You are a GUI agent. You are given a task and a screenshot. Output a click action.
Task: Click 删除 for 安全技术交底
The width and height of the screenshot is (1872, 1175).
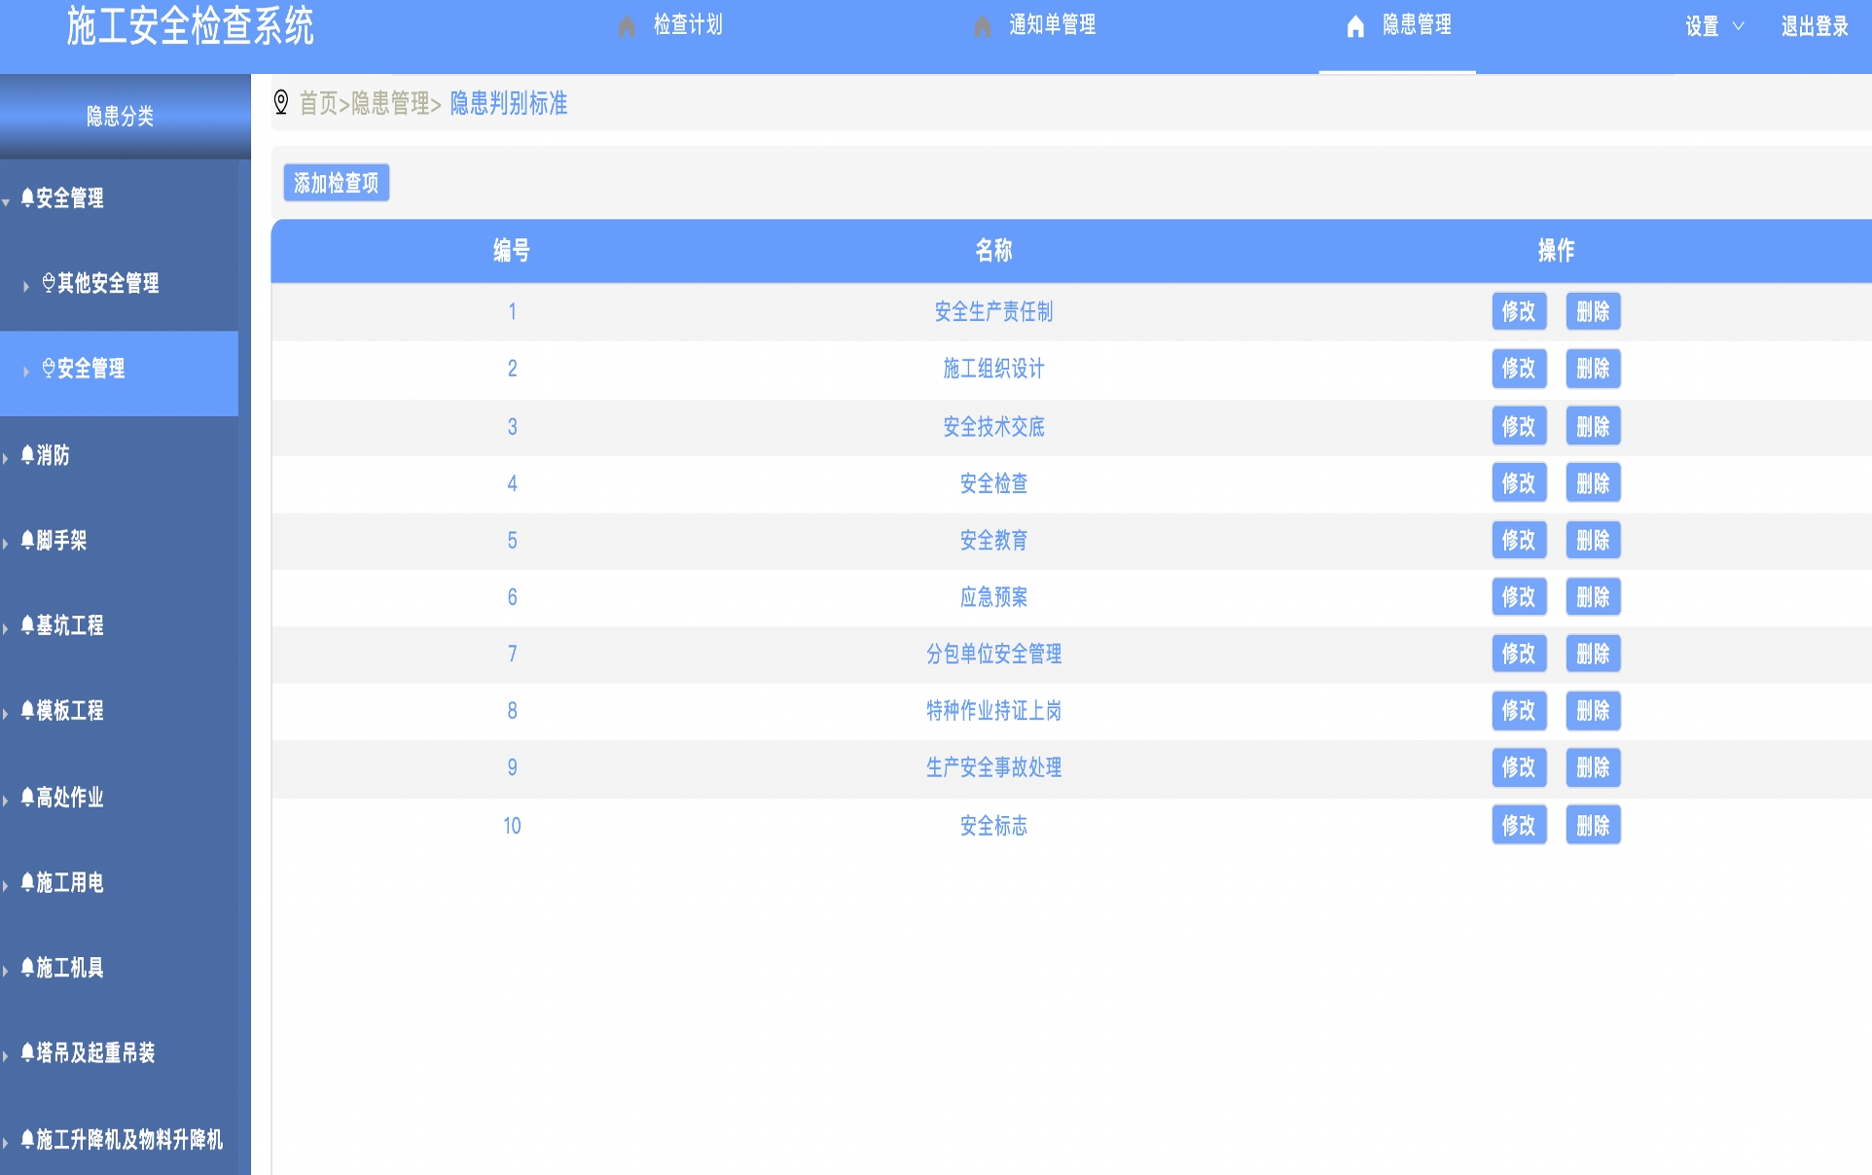pyautogui.click(x=1593, y=426)
